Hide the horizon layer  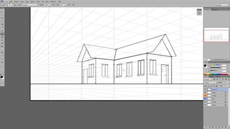[x=205, y=102]
